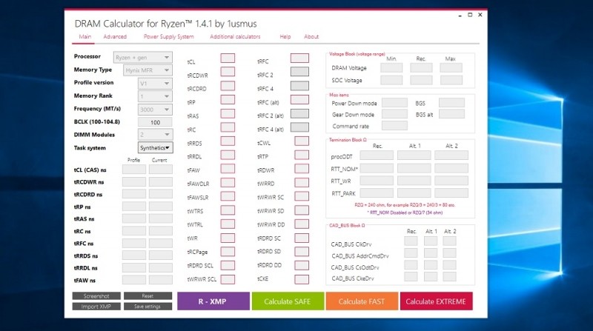The image size is (593, 331).
Task: Click the tWR timing box
Action: (x=228, y=238)
